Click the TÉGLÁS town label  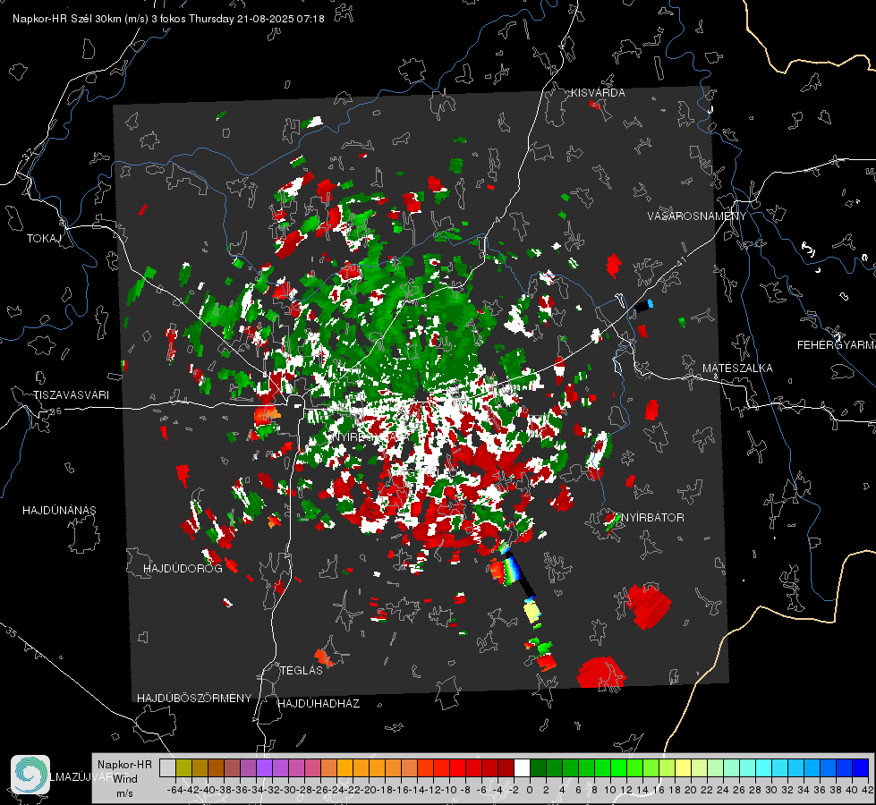pos(302,671)
